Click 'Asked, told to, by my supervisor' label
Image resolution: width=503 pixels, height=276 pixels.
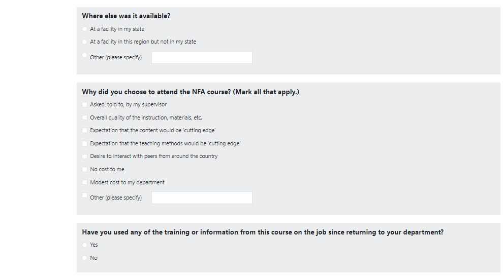tap(128, 104)
